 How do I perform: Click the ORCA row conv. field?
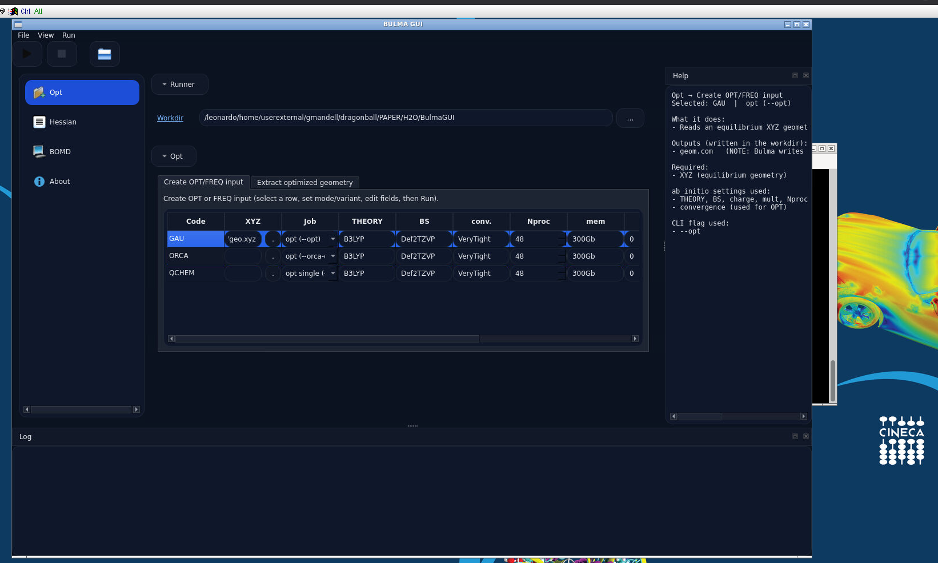click(x=481, y=256)
